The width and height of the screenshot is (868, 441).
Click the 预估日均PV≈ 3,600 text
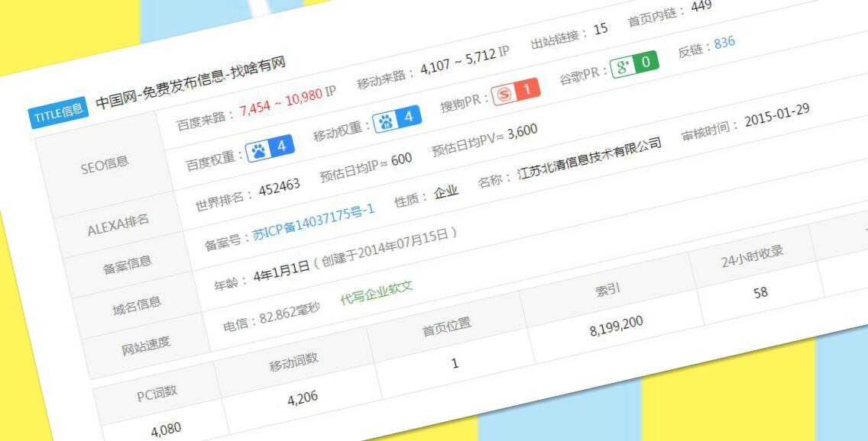tap(485, 140)
